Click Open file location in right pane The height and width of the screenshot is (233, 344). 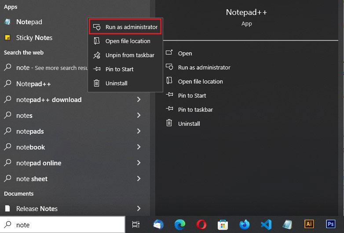pos(200,81)
